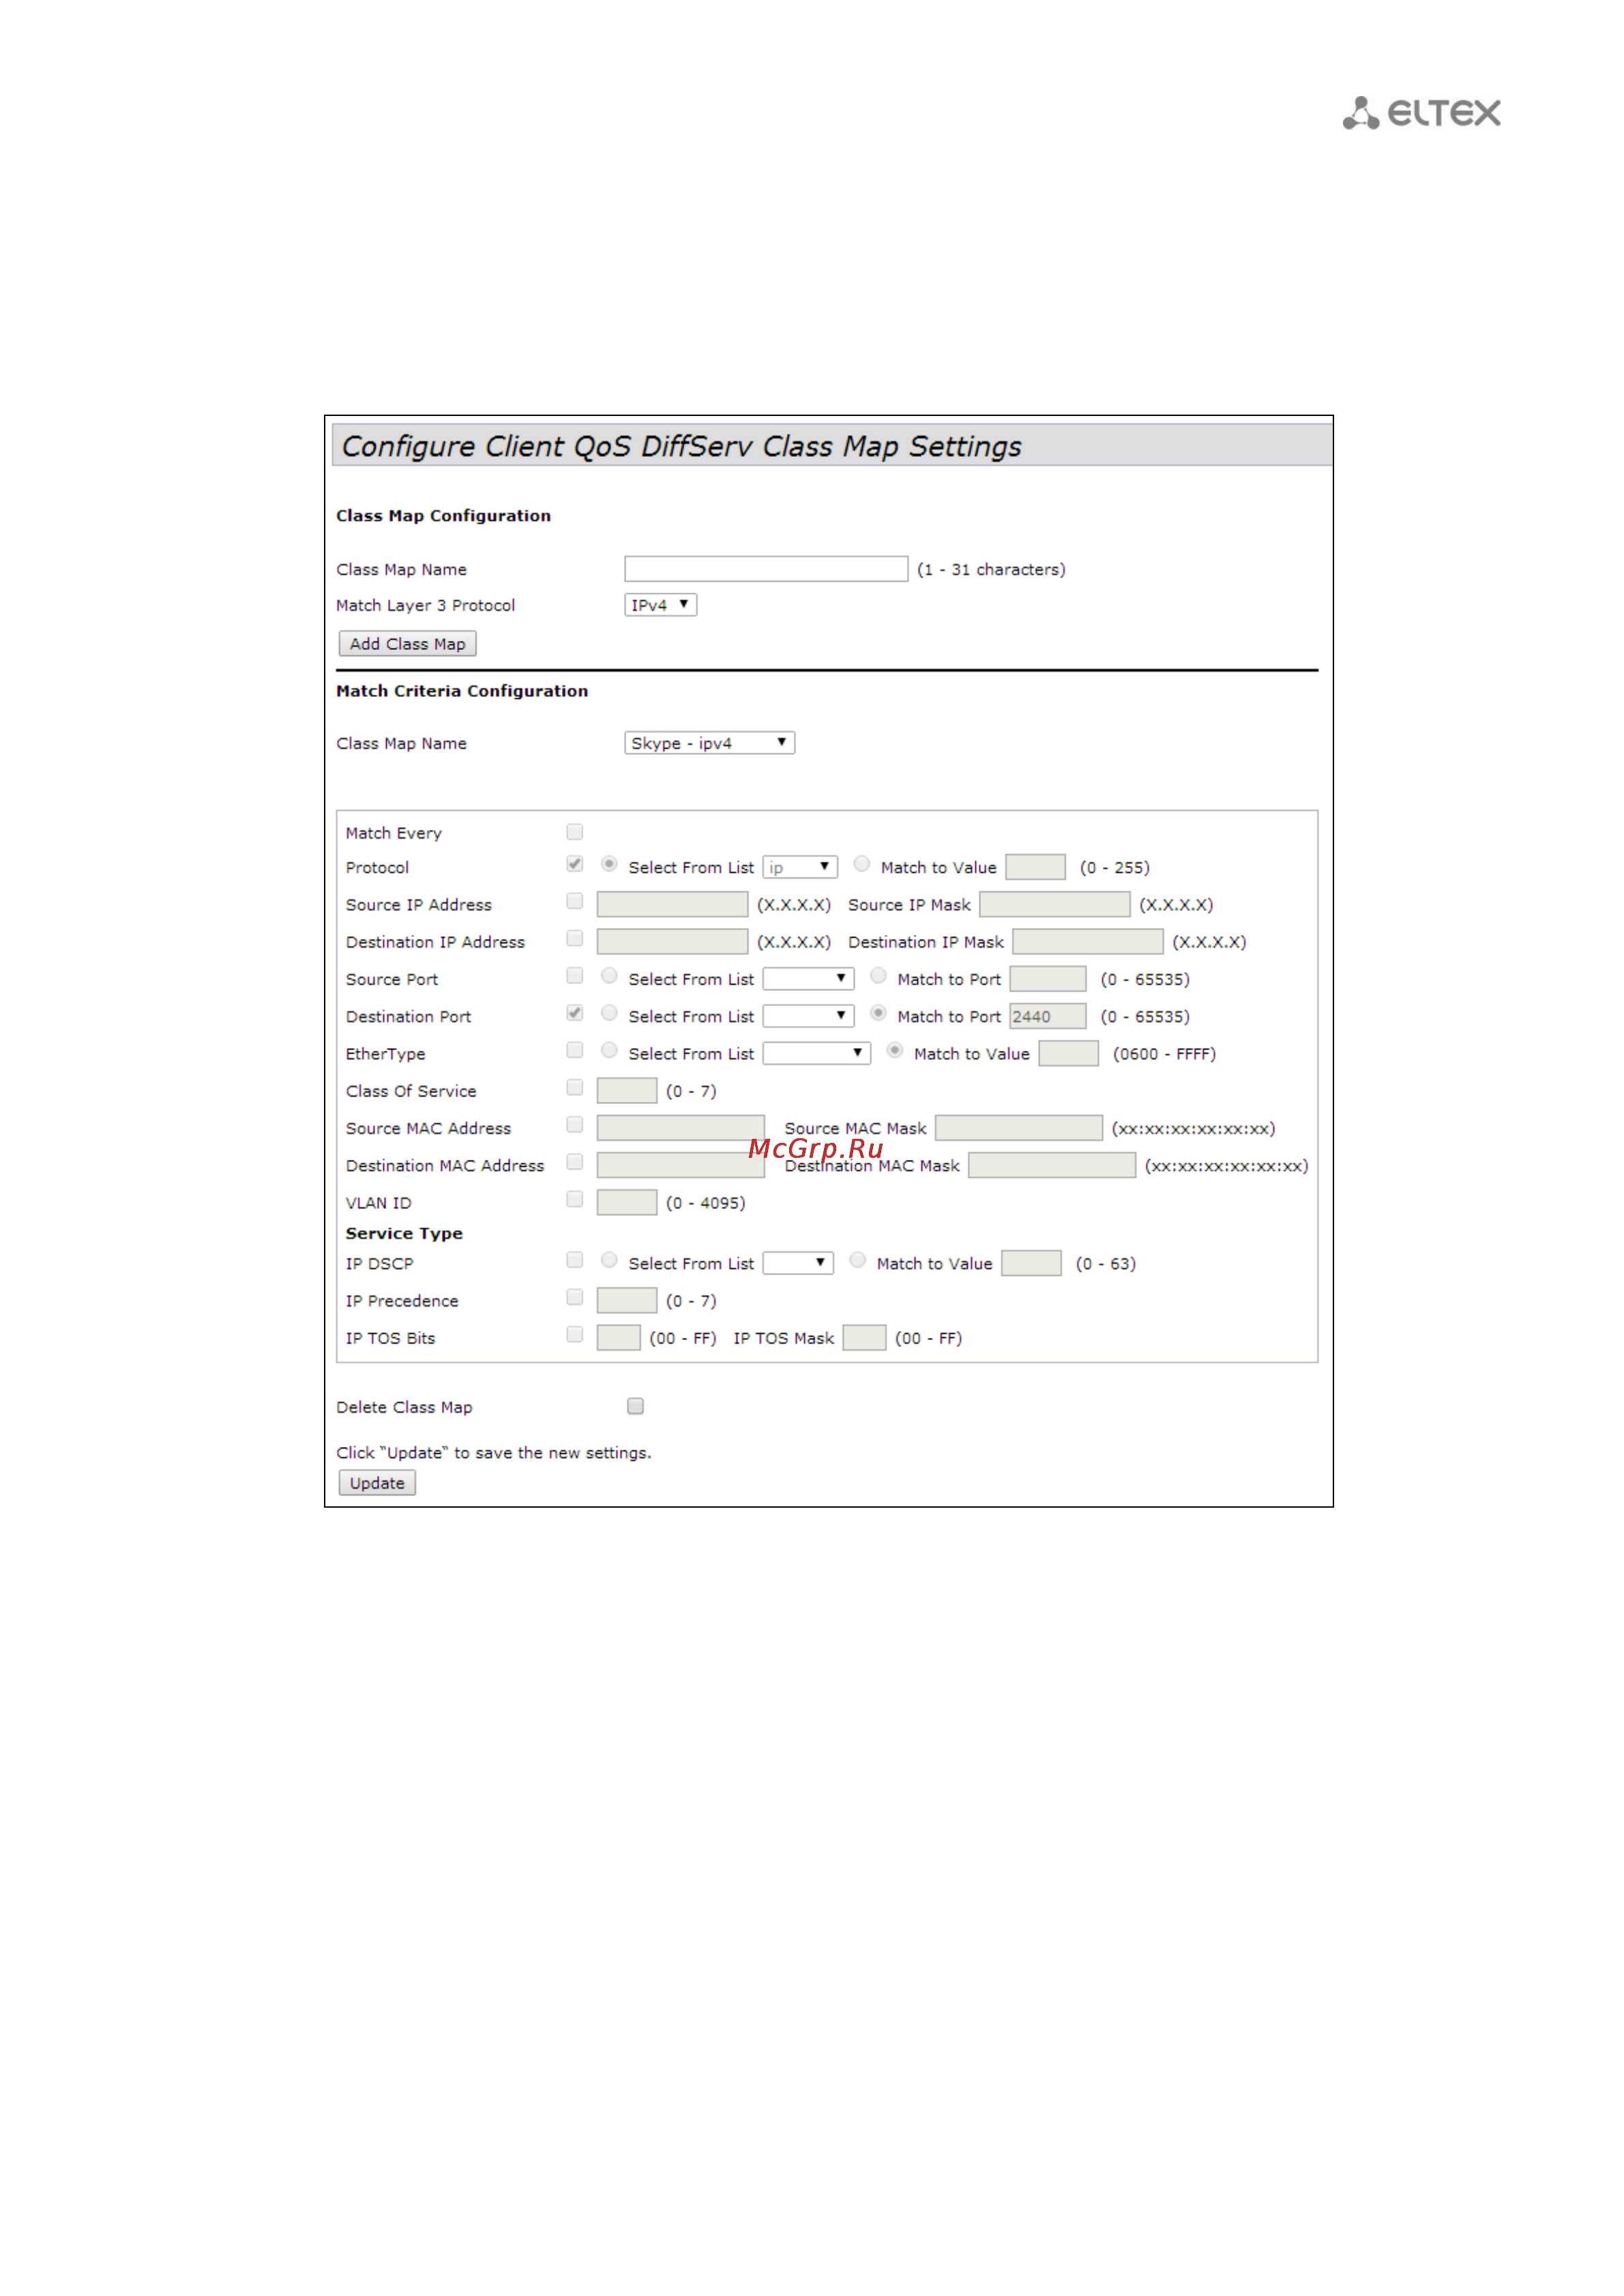Enable the IP DSCP checkbox
The width and height of the screenshot is (1624, 2296).
coord(575,1260)
